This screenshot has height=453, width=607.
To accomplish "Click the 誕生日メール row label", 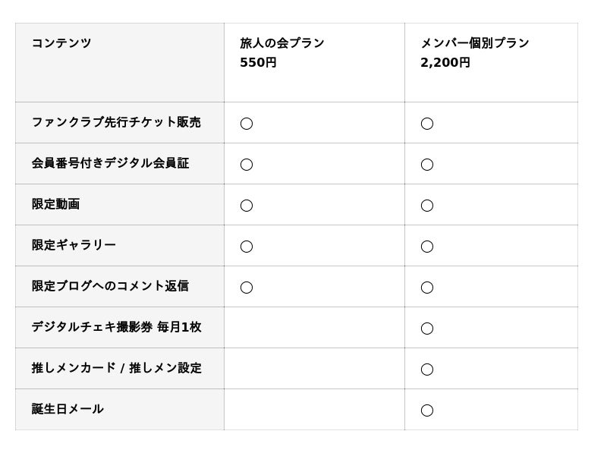I will coord(68,409).
